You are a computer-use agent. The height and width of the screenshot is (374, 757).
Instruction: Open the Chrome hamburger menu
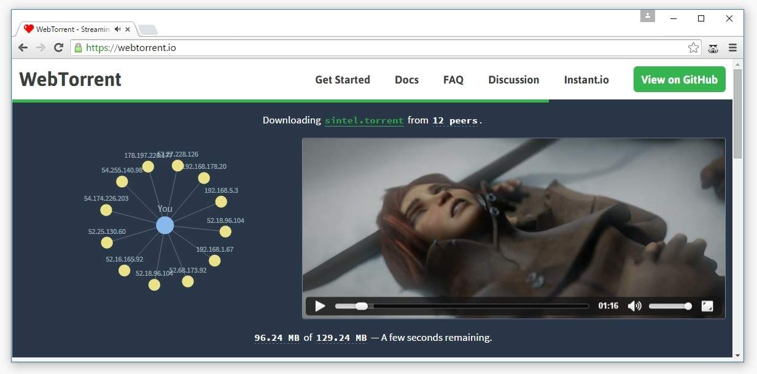732,47
